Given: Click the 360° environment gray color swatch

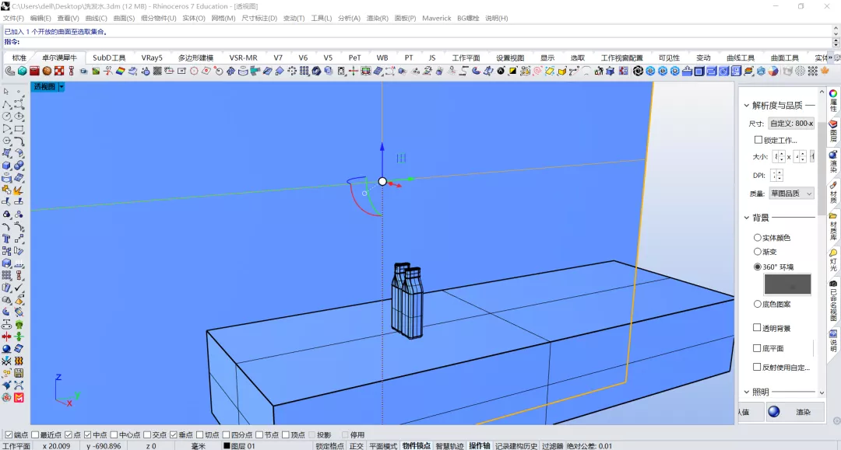Looking at the screenshot, I should click(787, 284).
